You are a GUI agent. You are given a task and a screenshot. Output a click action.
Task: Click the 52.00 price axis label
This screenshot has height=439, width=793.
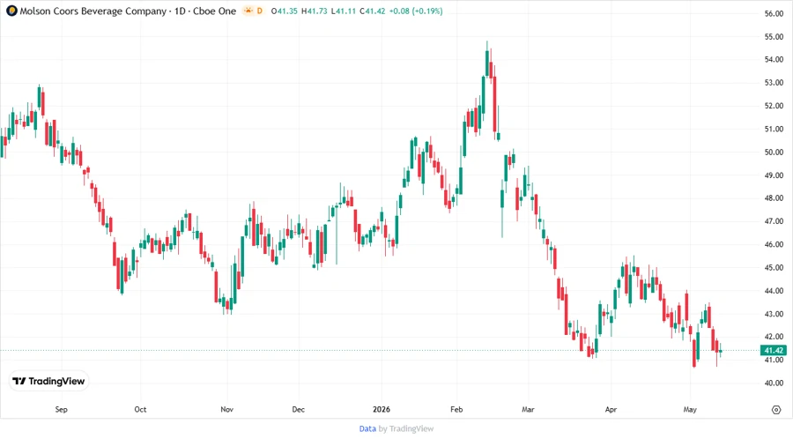[774, 106]
